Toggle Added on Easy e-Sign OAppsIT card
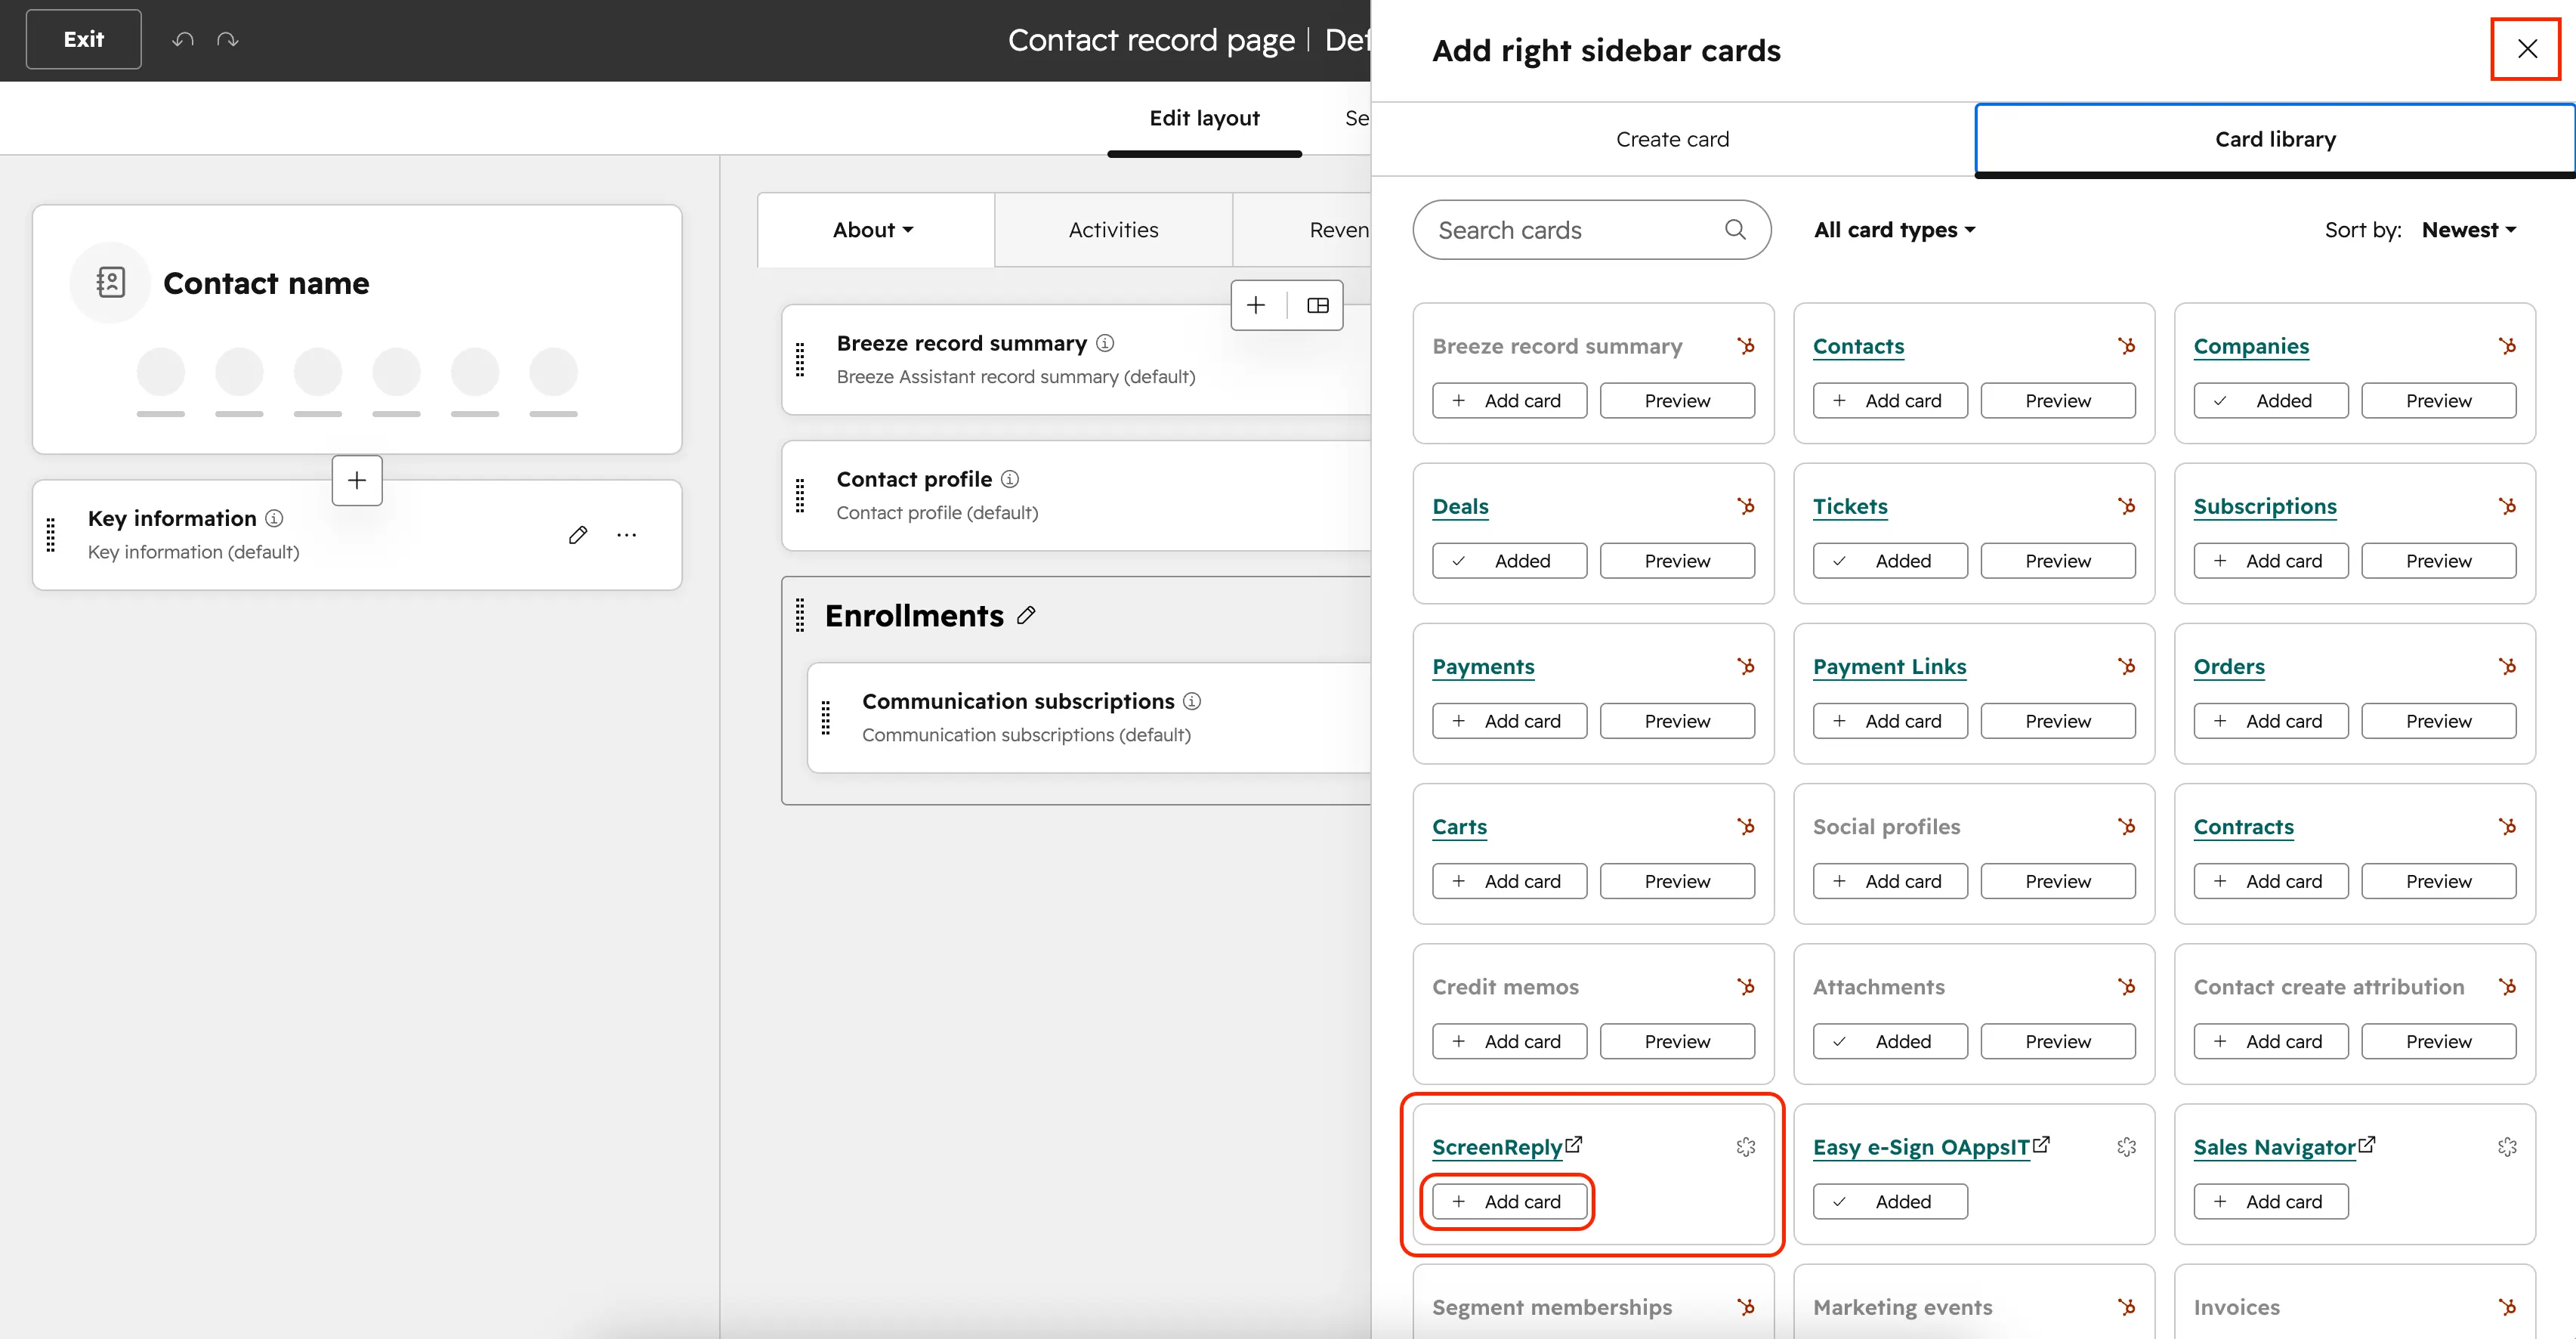Viewport: 2576px width, 1339px height. pyautogui.click(x=1890, y=1202)
